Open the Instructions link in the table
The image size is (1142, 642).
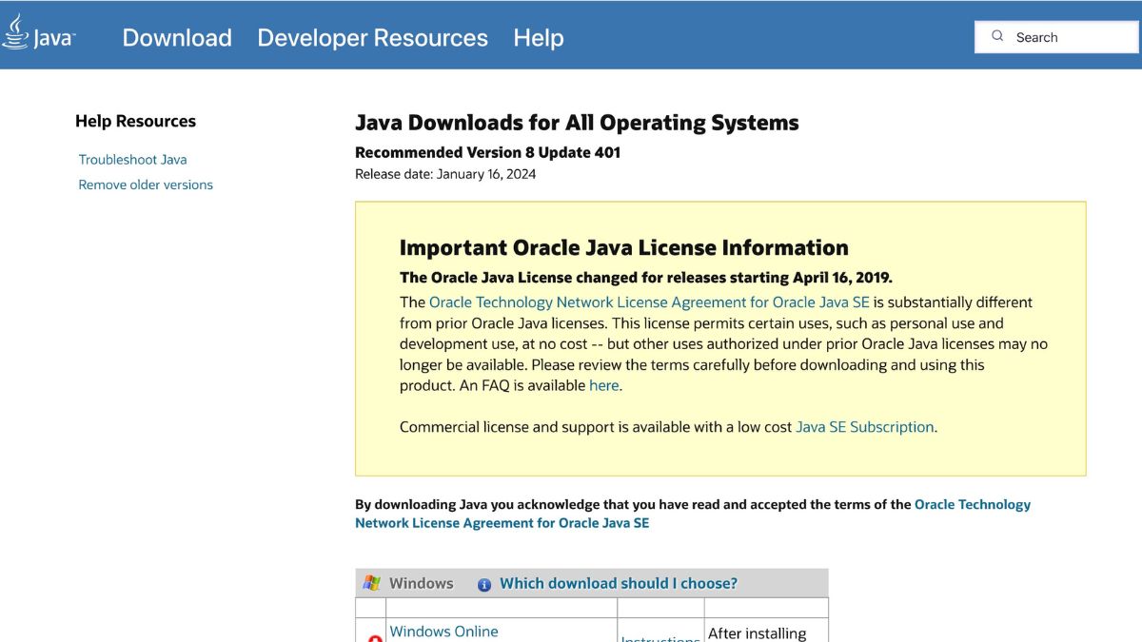(660, 638)
